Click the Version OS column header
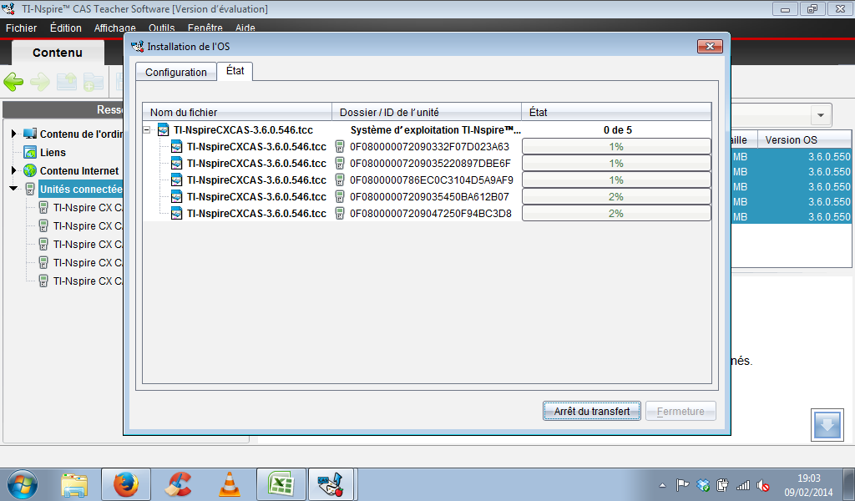Viewport: 855px width, 501px height. (804, 139)
